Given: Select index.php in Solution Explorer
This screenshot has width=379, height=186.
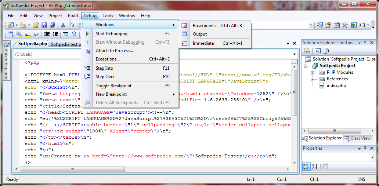Looking at the screenshot, I should click(336, 85).
